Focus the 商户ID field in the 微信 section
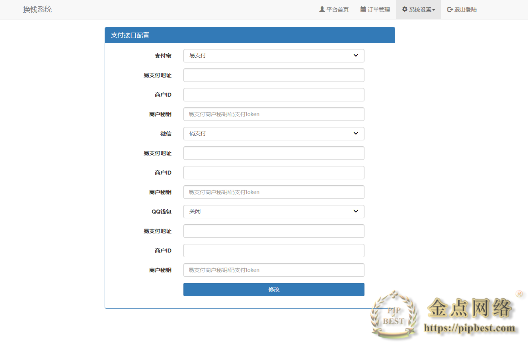Screen dimensions: 528x342 274,173
